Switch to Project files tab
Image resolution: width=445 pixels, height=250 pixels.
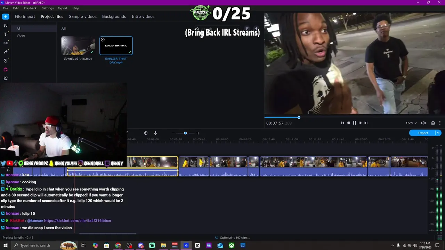(x=52, y=16)
